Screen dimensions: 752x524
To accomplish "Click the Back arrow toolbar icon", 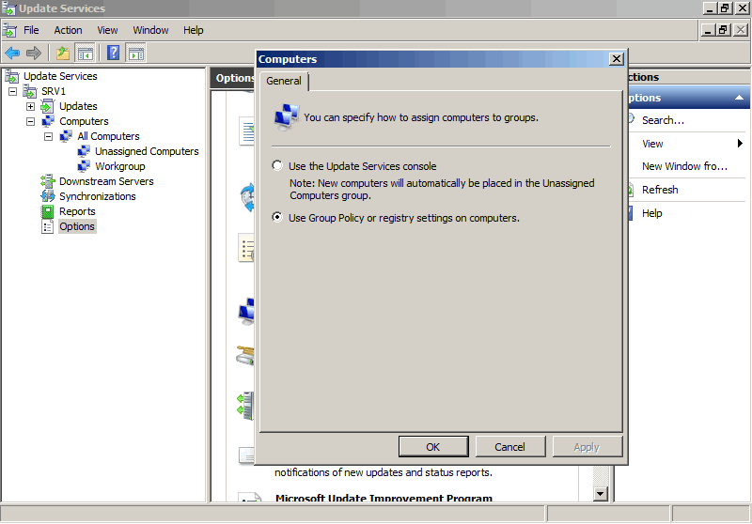I will [x=12, y=53].
